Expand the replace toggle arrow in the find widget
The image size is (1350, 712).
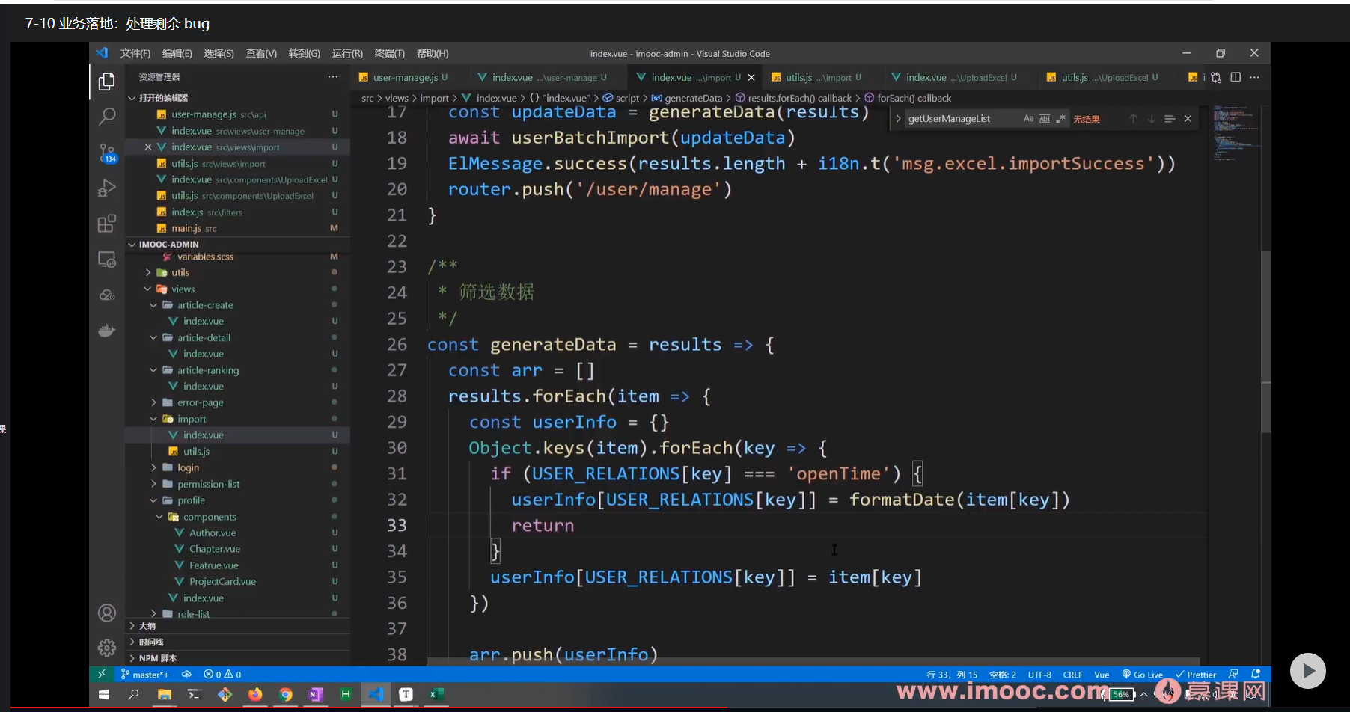click(898, 119)
